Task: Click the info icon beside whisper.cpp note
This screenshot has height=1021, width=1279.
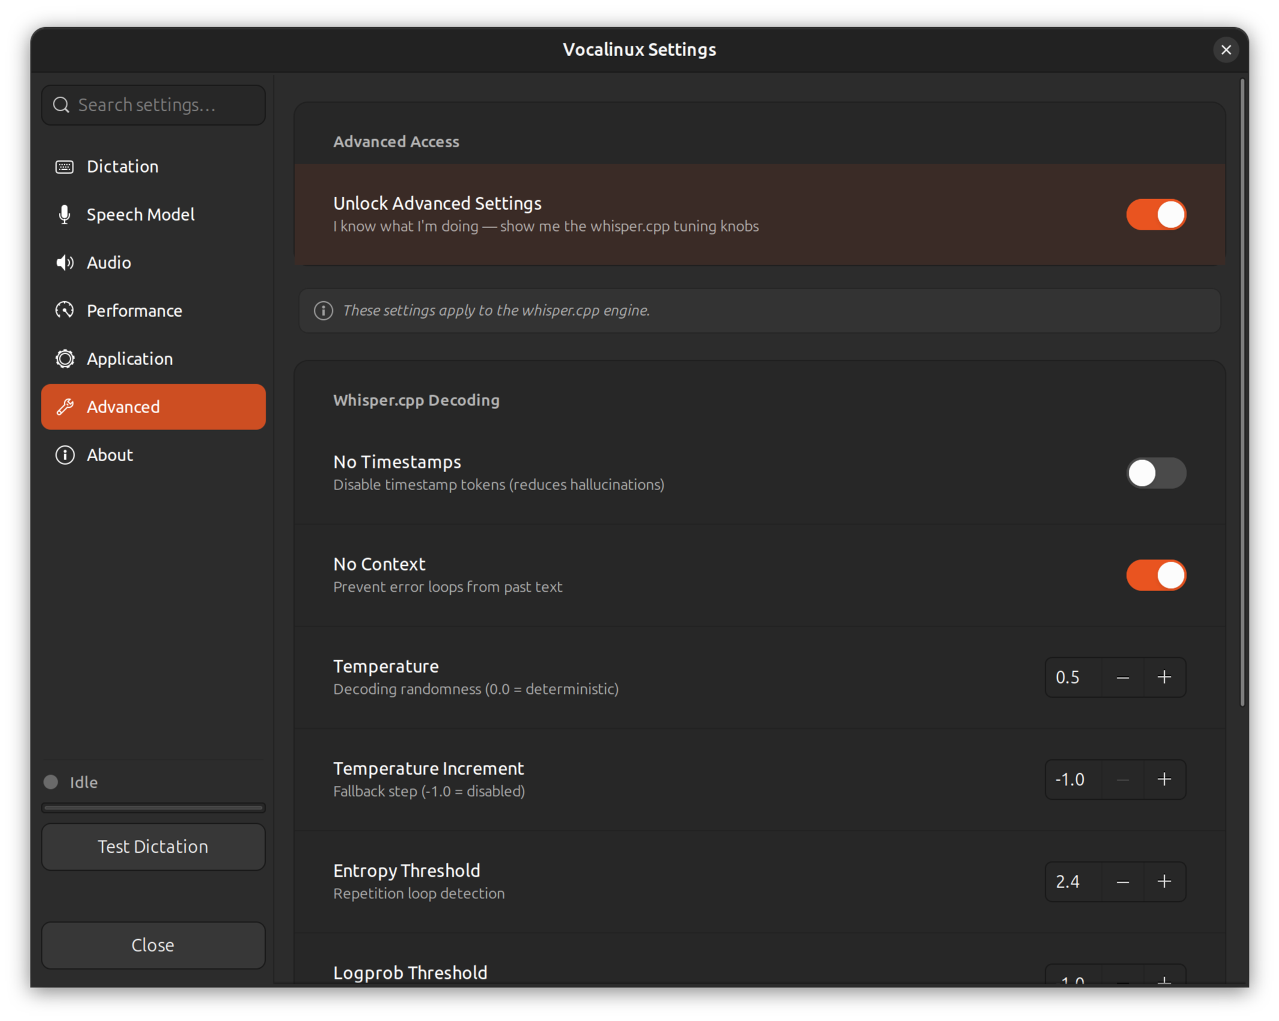Action: click(x=323, y=310)
